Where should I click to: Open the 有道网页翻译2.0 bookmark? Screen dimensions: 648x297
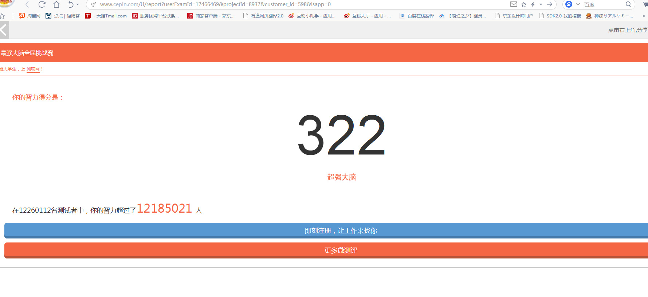[263, 16]
